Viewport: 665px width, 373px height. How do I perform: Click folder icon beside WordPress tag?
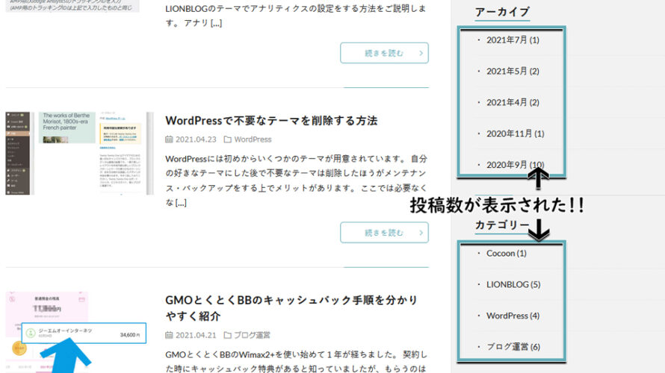227,140
